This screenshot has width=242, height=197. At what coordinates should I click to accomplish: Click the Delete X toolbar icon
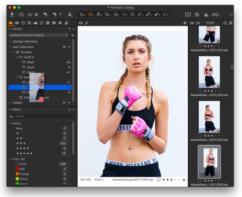36,15
